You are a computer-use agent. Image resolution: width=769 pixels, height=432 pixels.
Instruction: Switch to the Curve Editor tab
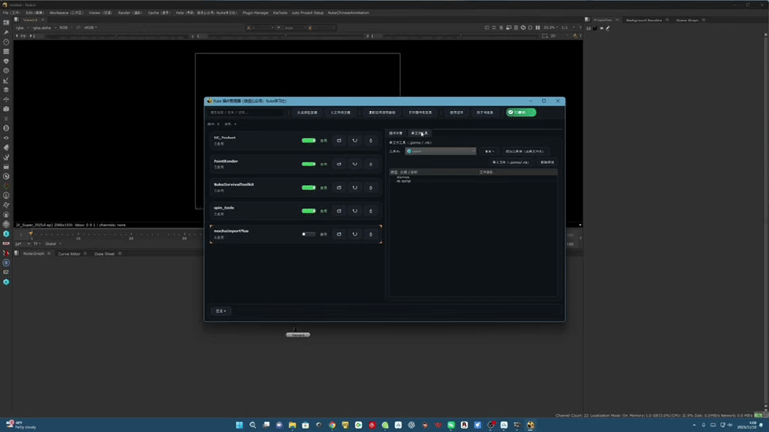click(x=68, y=253)
